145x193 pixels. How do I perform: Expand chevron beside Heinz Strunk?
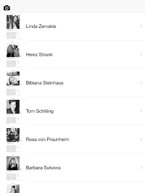pos(141,55)
